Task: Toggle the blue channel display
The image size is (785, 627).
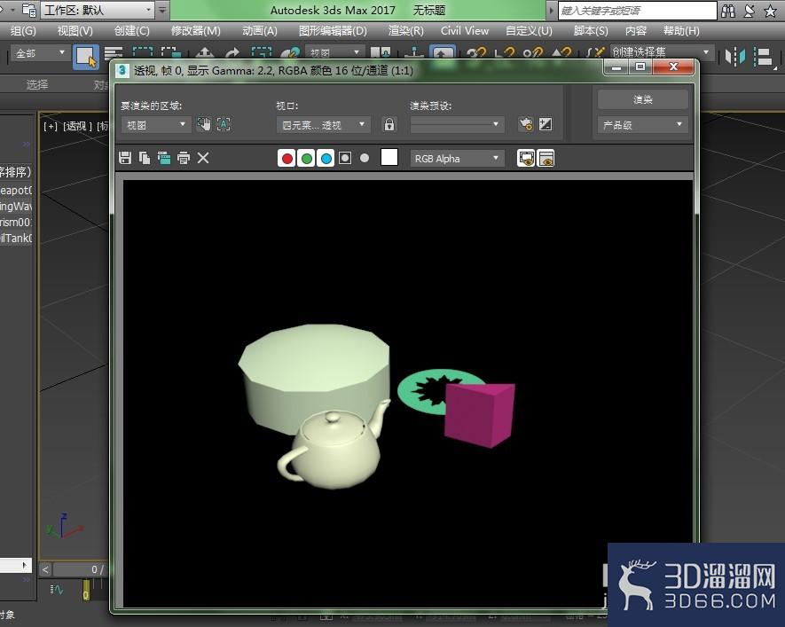Action: [x=326, y=158]
